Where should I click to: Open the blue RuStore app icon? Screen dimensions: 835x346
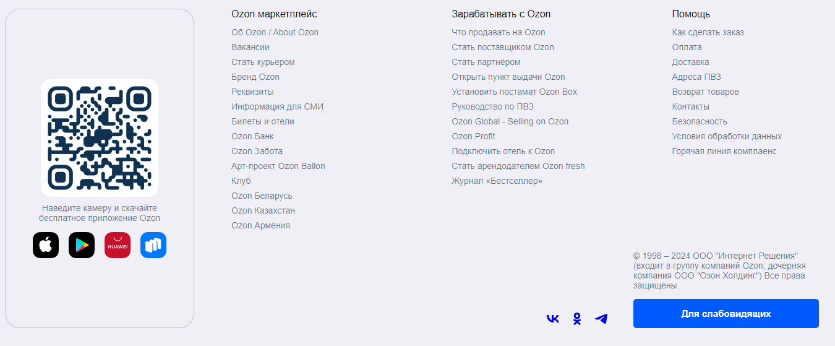pos(153,245)
